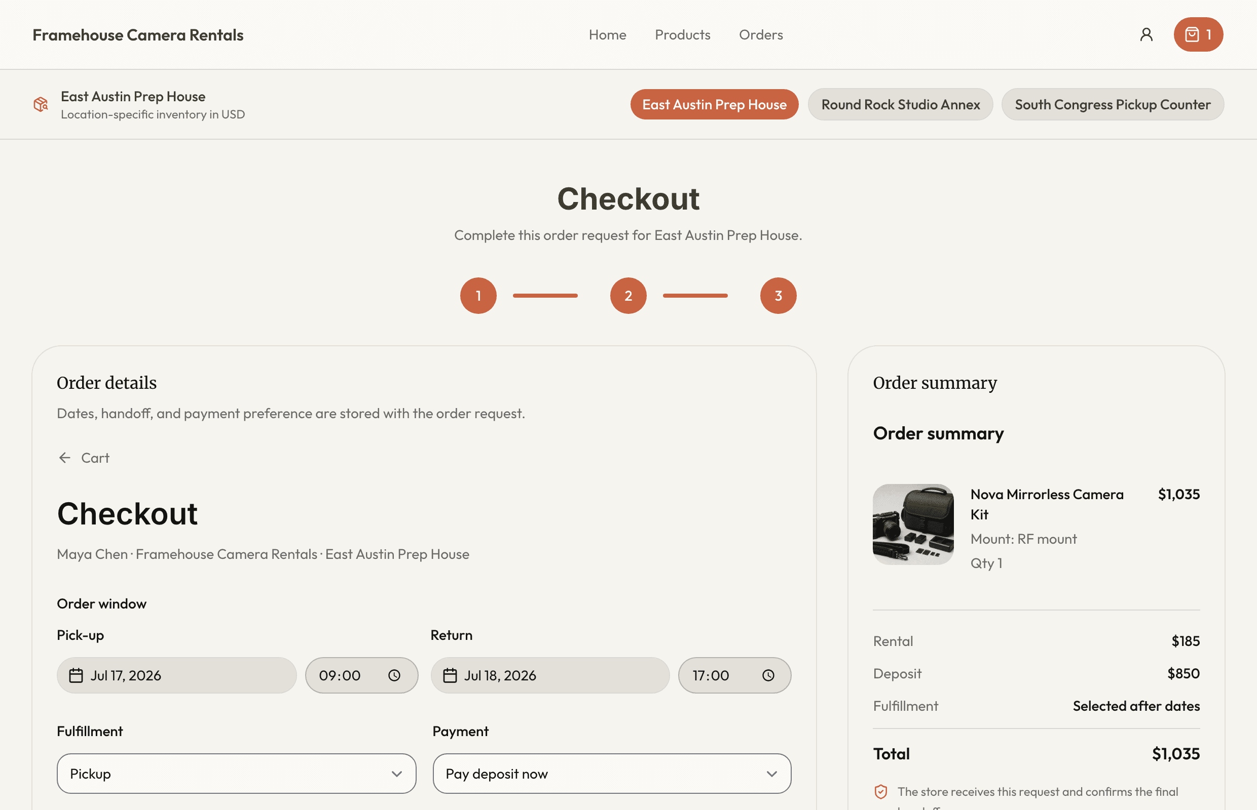Click the Order window label
This screenshot has width=1257, height=810.
coord(102,604)
